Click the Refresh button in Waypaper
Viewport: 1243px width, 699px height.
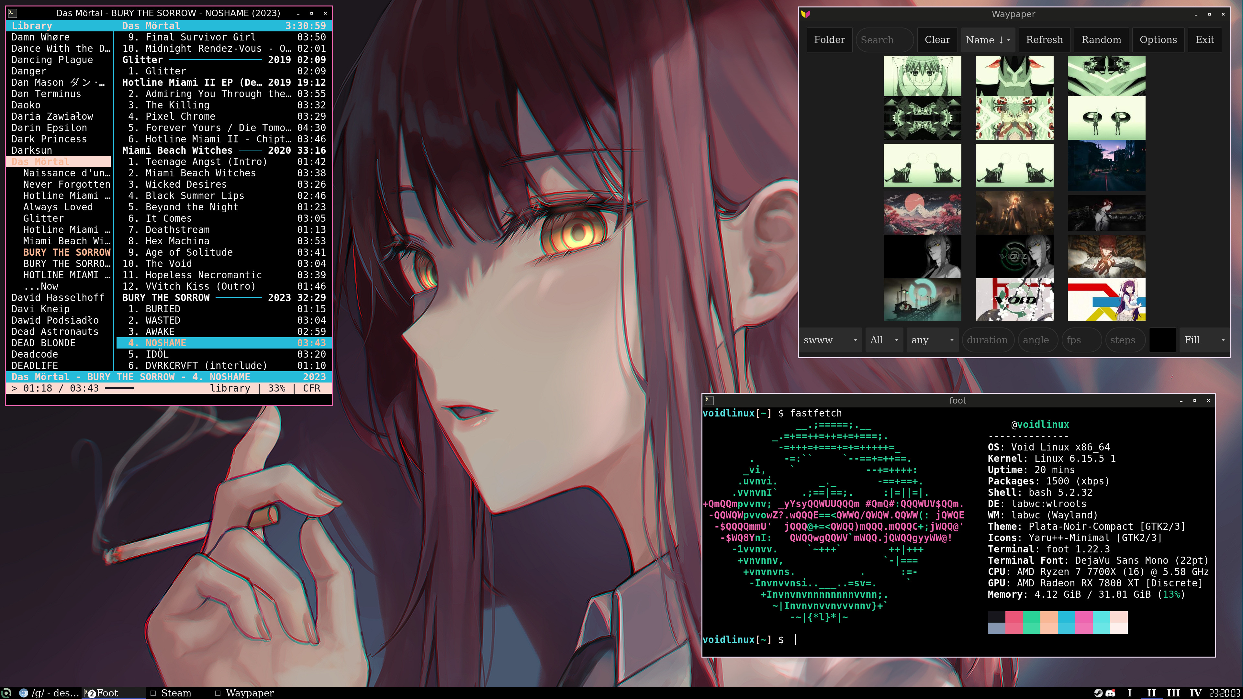(x=1044, y=39)
